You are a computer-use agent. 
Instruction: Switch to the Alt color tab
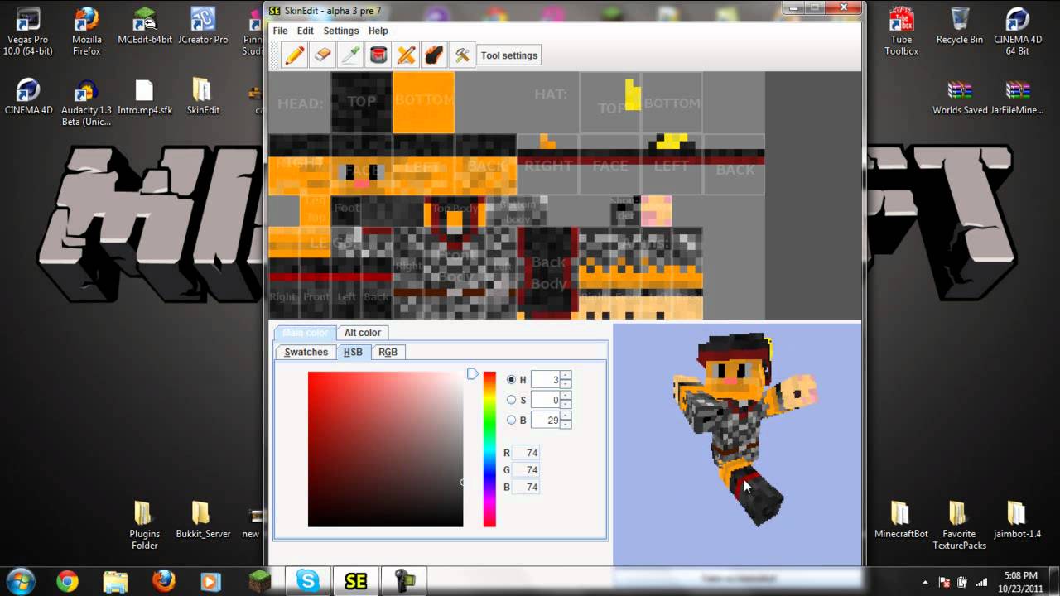click(x=363, y=333)
